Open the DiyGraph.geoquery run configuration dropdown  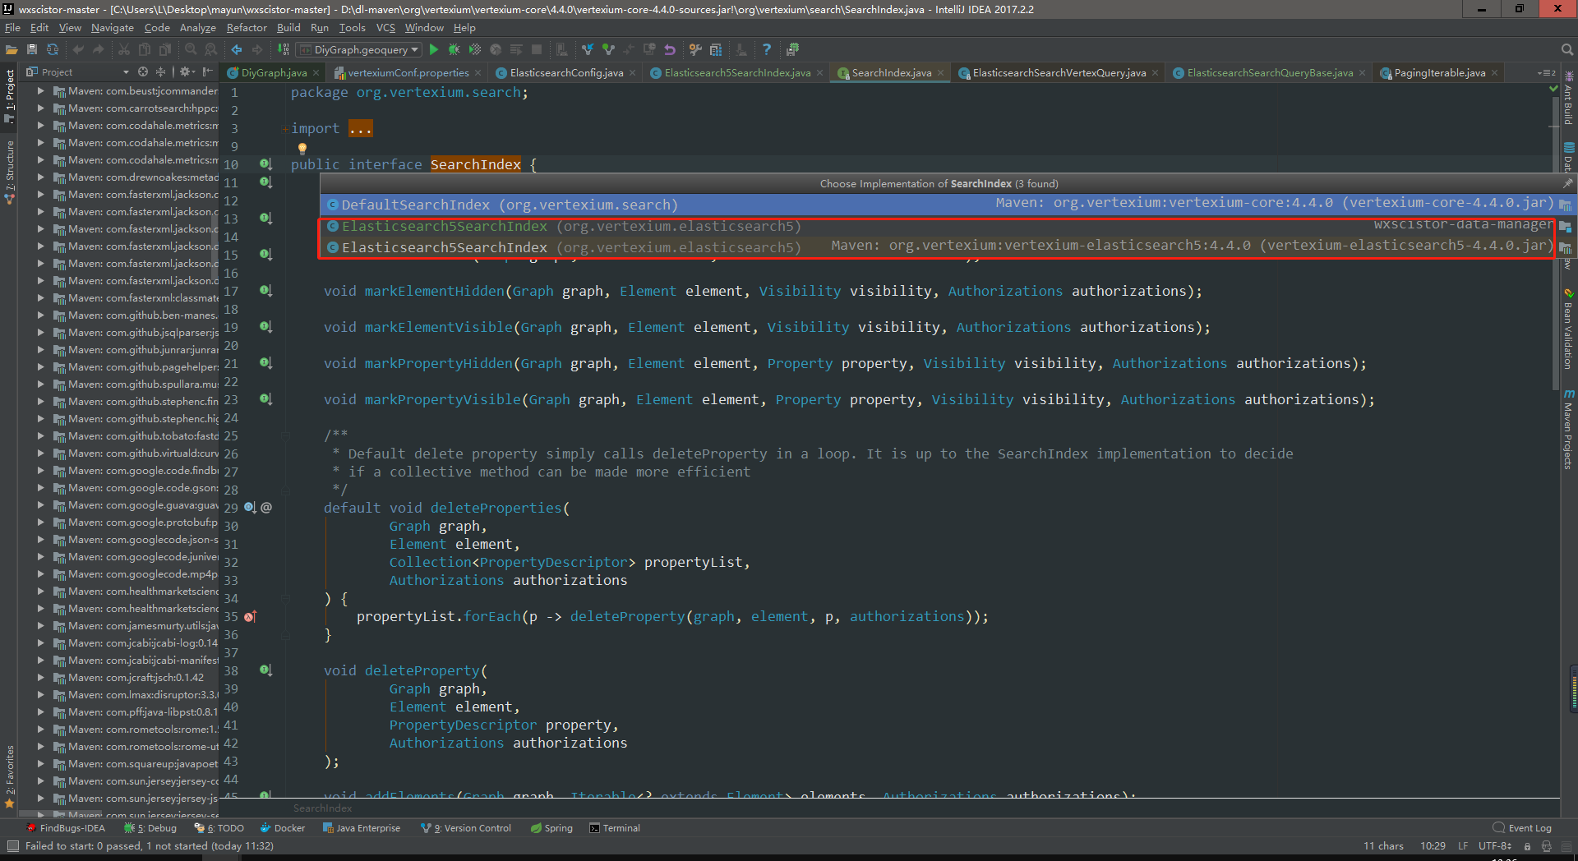click(x=360, y=50)
